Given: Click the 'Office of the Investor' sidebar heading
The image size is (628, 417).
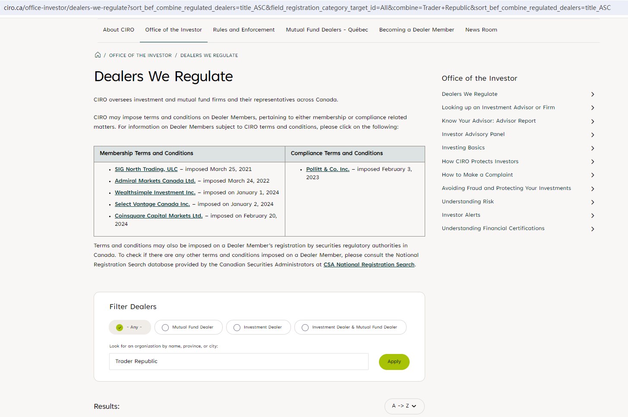Looking at the screenshot, I should click(480, 79).
